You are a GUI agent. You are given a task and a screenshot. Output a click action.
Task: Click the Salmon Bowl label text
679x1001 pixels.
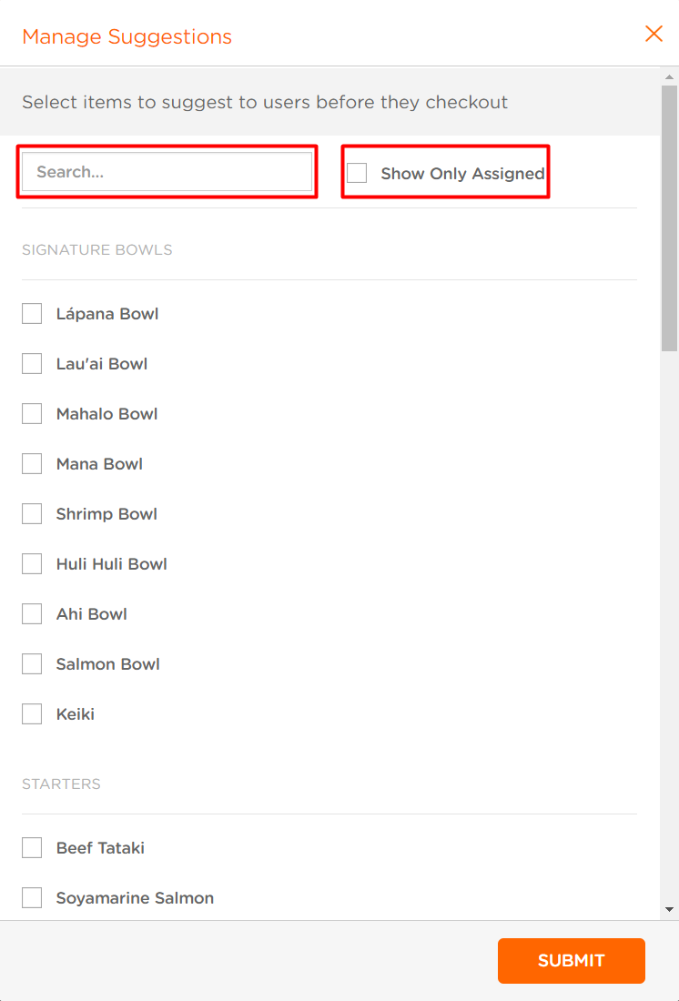108,664
